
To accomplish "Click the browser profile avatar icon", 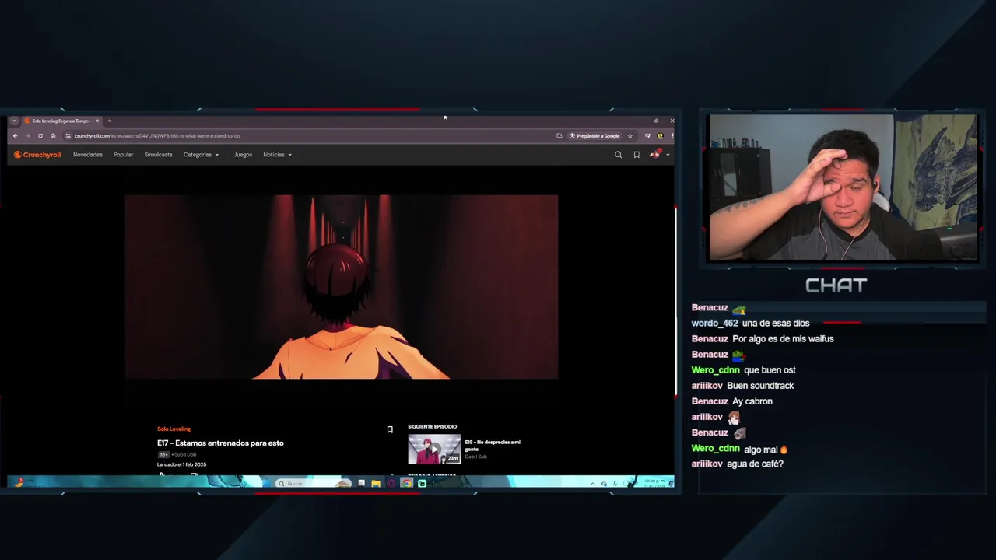I will click(660, 136).
